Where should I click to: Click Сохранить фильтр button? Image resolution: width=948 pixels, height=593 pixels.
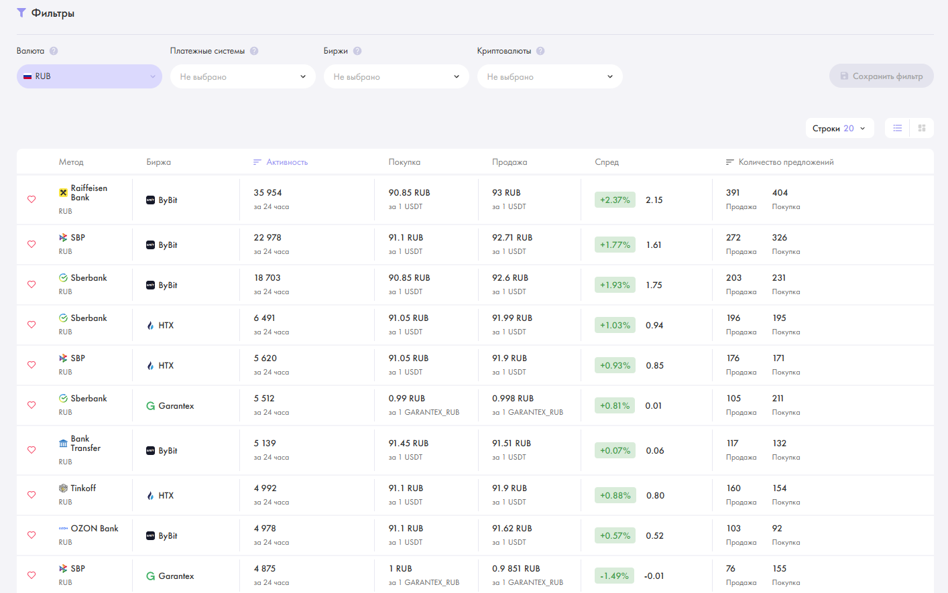click(881, 76)
